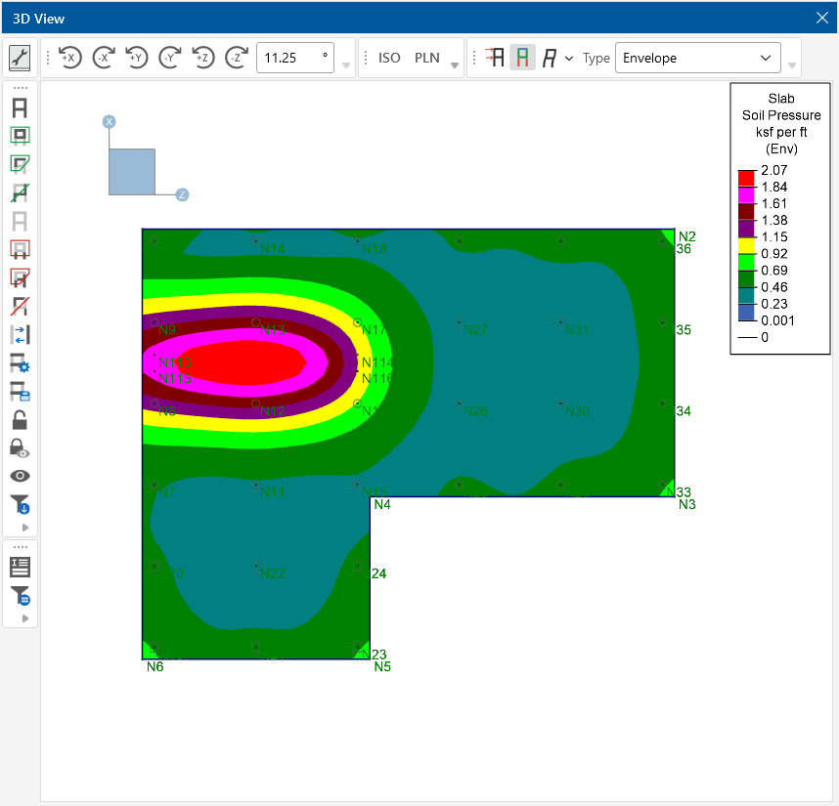Rotate view about negative Y axis
The height and width of the screenshot is (806, 839).
[169, 58]
